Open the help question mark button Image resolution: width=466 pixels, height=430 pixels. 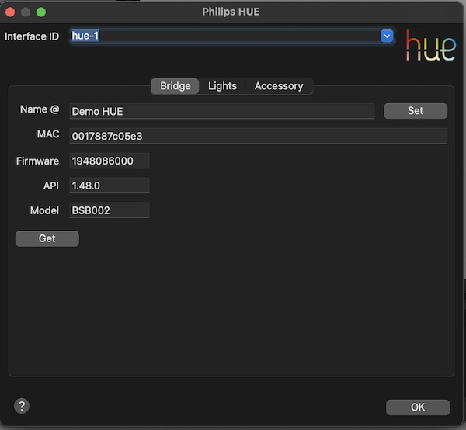tap(22, 406)
